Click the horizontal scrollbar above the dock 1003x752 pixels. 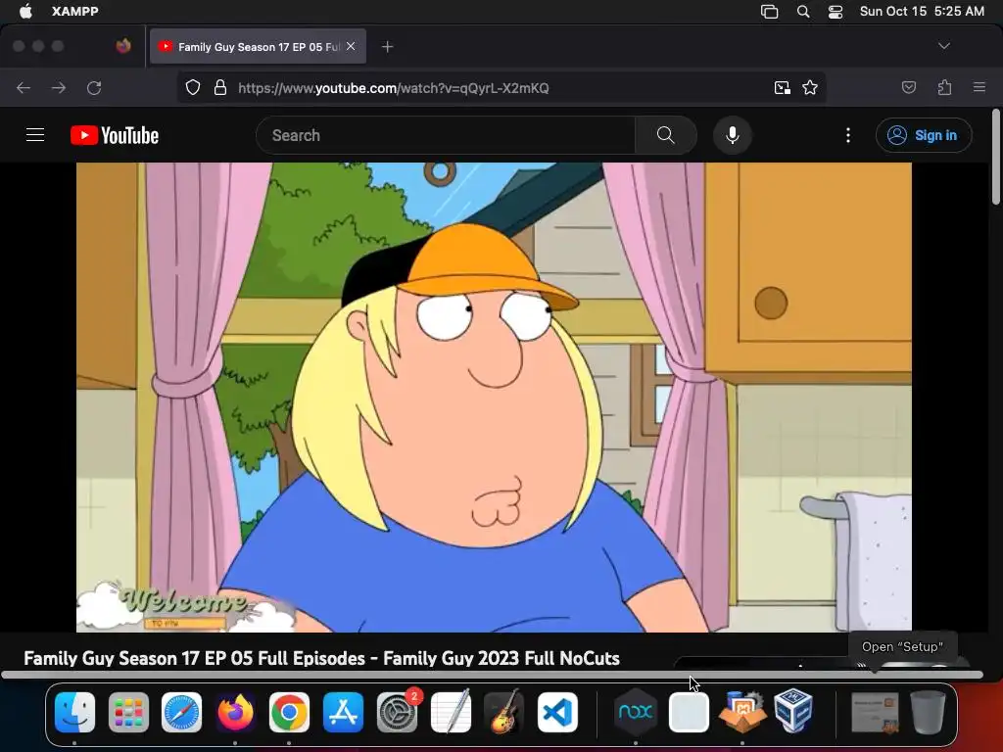(x=492, y=675)
